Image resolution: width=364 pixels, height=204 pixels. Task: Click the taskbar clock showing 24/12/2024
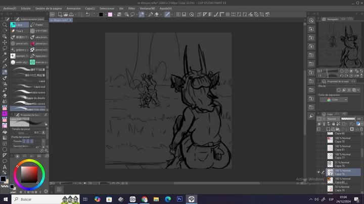tap(343, 199)
